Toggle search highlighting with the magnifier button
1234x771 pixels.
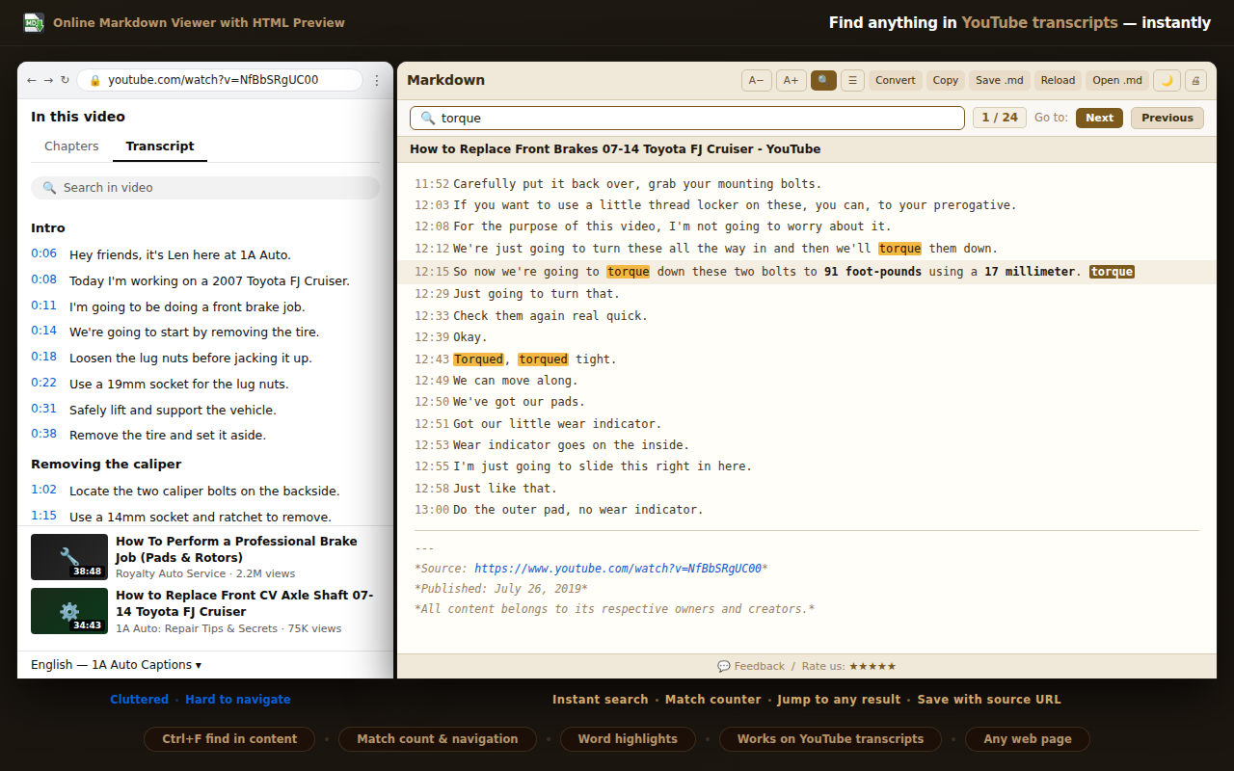(x=823, y=80)
